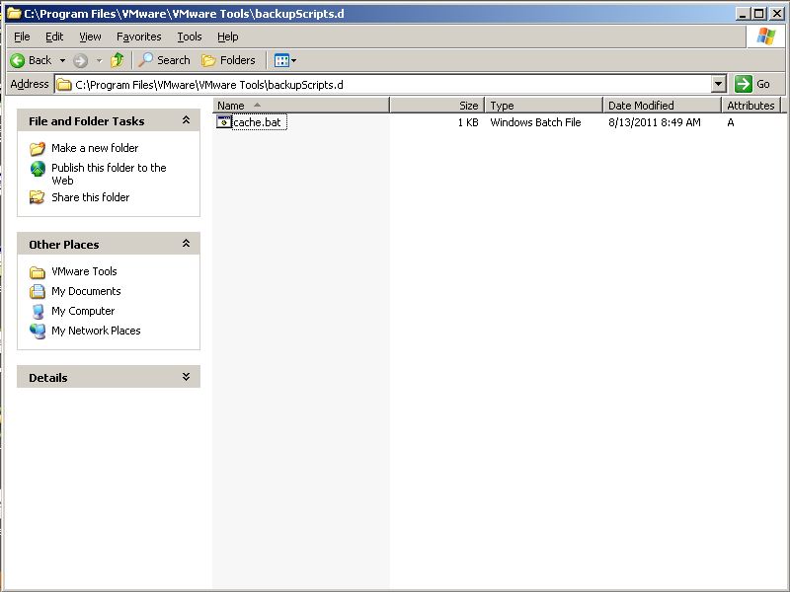Click the Share this folder link
The height and width of the screenshot is (592, 790).
(91, 197)
